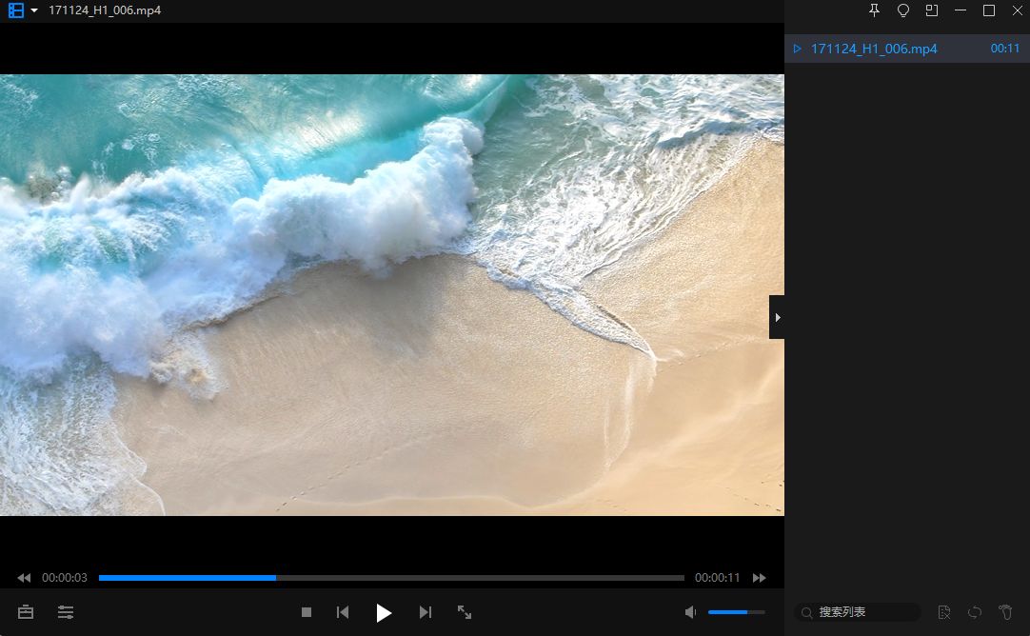1030x636 pixels.
Task: Mute audio with the speaker icon
Action: pyautogui.click(x=691, y=612)
